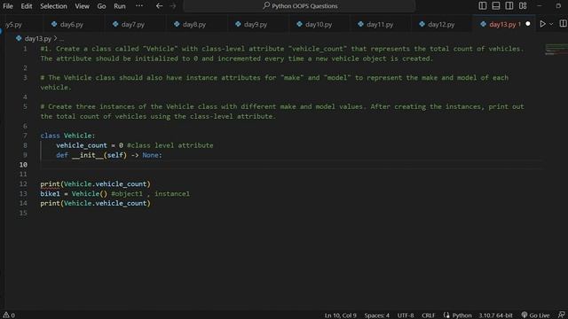The width and height of the screenshot is (568, 319).
Task: Change the CRLF end-of-line setting
Action: 428,315
